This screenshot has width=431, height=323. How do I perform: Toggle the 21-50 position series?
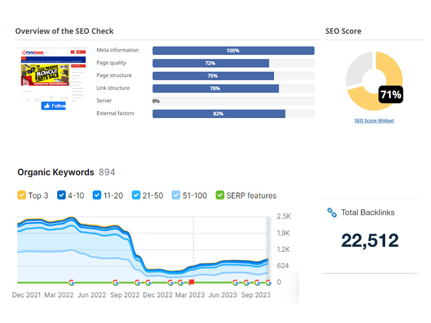coord(136,195)
